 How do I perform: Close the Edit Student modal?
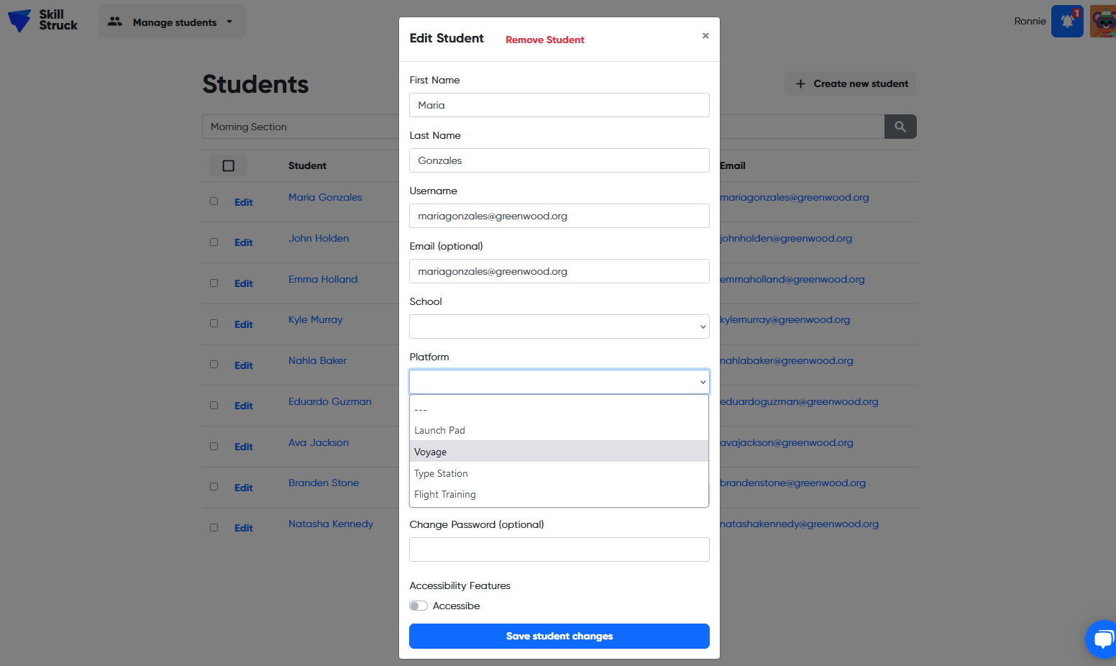pos(705,35)
